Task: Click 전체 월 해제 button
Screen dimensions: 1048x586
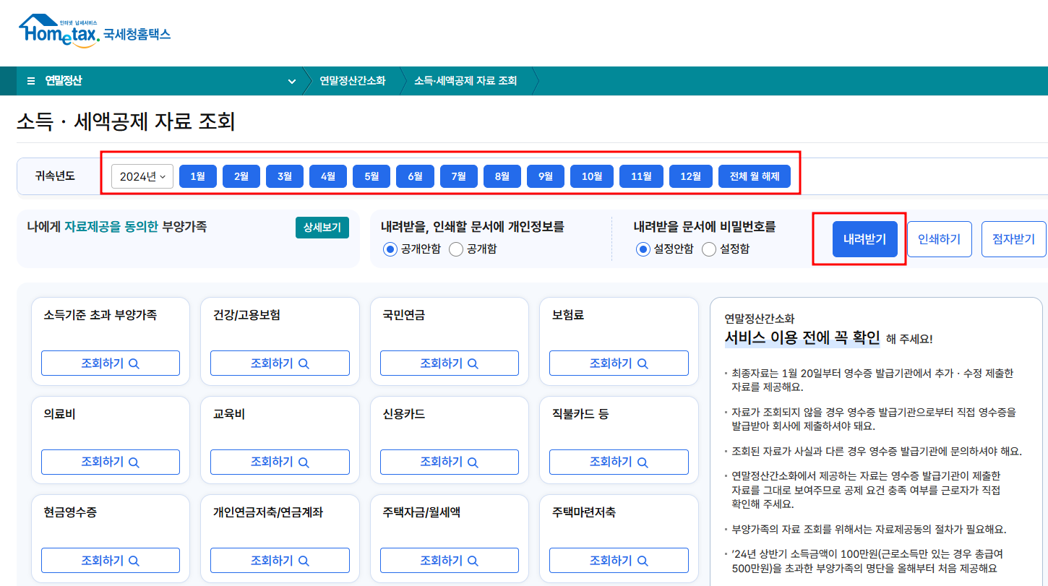Action: point(755,176)
